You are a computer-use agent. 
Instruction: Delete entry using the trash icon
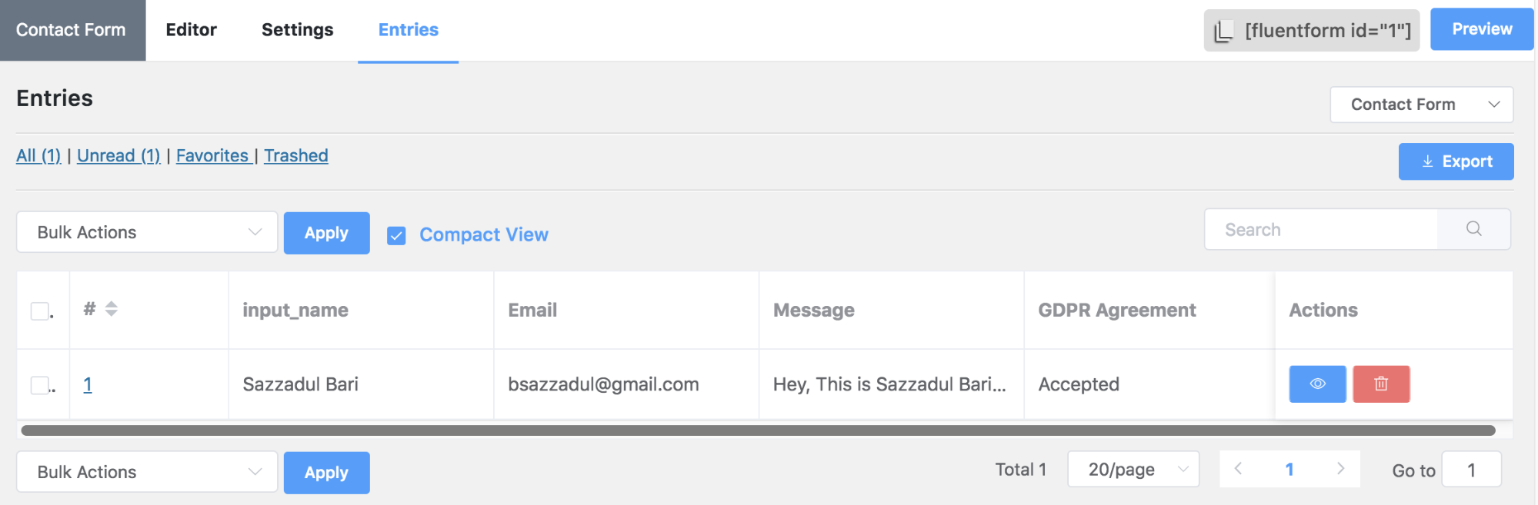(x=1381, y=384)
